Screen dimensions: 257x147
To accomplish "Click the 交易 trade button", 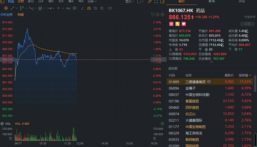I will coord(247,24).
